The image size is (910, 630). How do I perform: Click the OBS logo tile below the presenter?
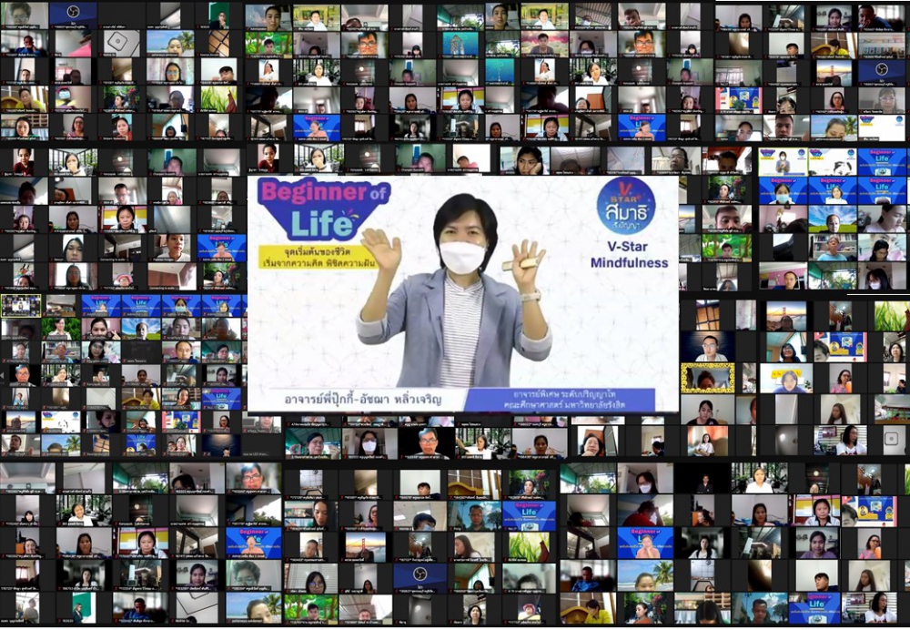(420, 577)
